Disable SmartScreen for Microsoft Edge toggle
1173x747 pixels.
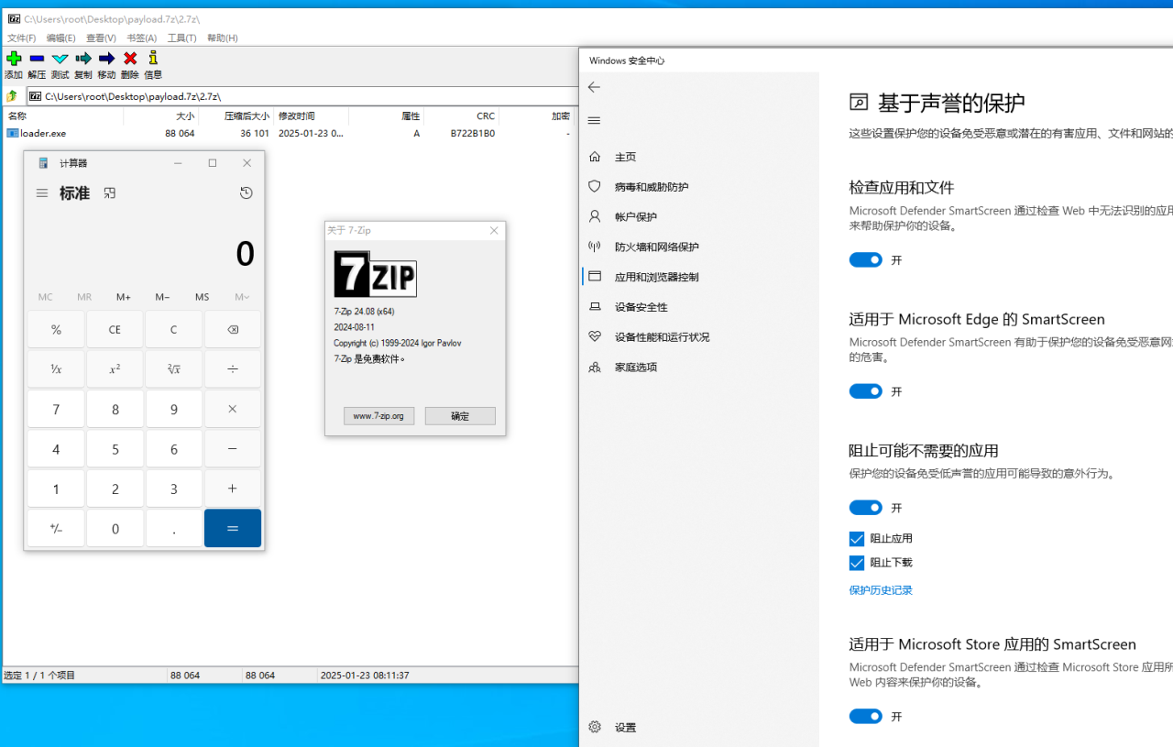pos(865,391)
